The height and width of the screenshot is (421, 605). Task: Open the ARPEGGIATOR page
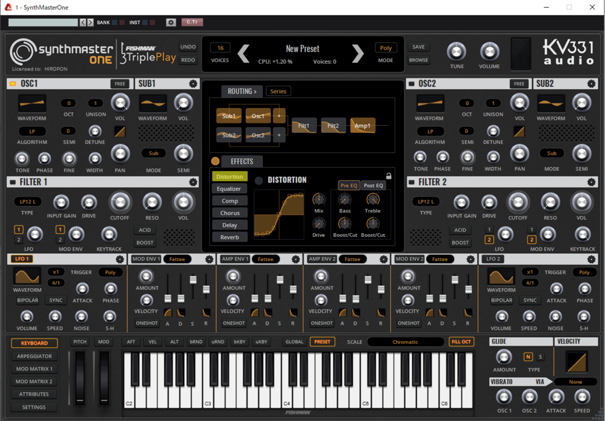coord(34,356)
